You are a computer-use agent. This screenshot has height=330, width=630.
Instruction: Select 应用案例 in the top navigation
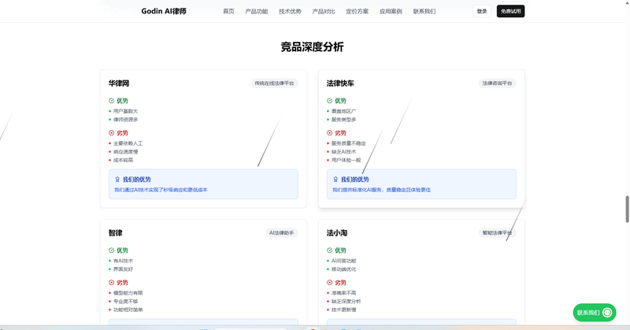pyautogui.click(x=391, y=11)
